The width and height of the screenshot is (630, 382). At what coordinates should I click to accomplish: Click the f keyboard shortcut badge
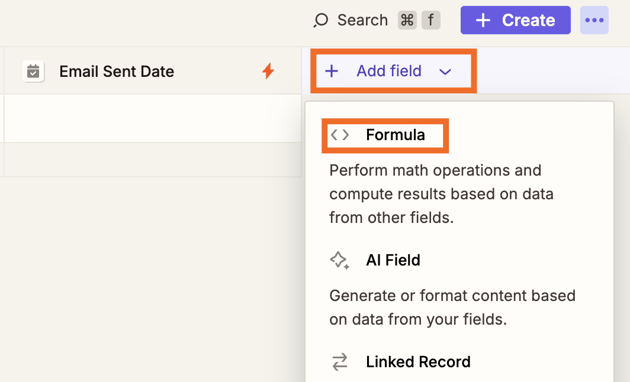(430, 20)
